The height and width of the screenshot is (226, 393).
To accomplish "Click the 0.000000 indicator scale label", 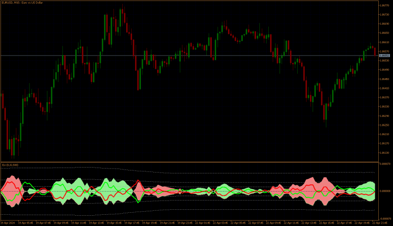I will pyautogui.click(x=385, y=191).
